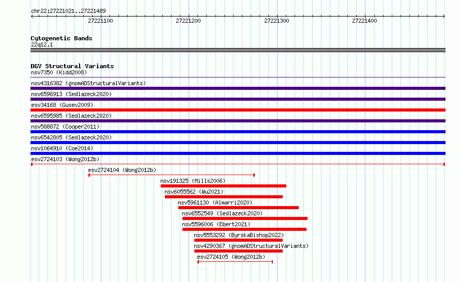Click the esv2724103 (Wong2012b) label
This screenshot has height=282, width=460.
[x=65, y=159]
